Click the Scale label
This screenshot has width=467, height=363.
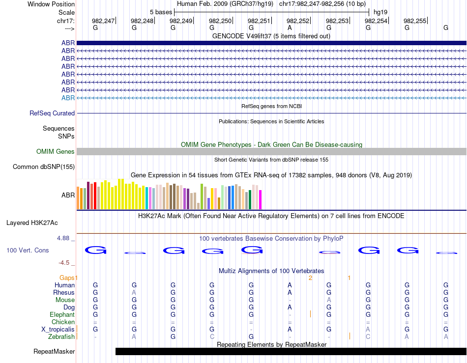(66, 12)
